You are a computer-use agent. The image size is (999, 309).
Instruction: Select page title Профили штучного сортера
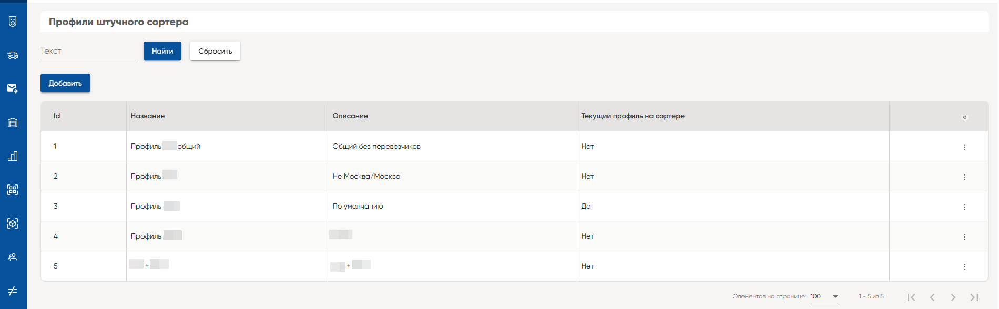[x=119, y=22]
